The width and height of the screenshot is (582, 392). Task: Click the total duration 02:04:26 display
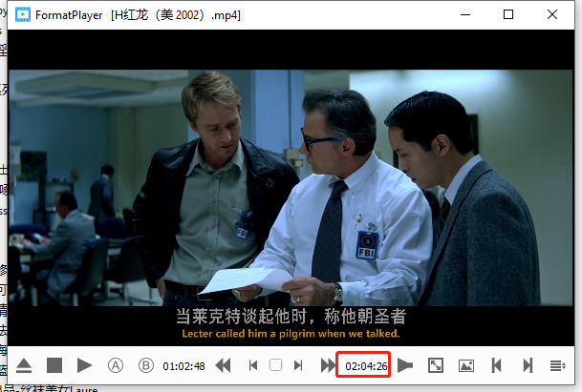coord(366,366)
